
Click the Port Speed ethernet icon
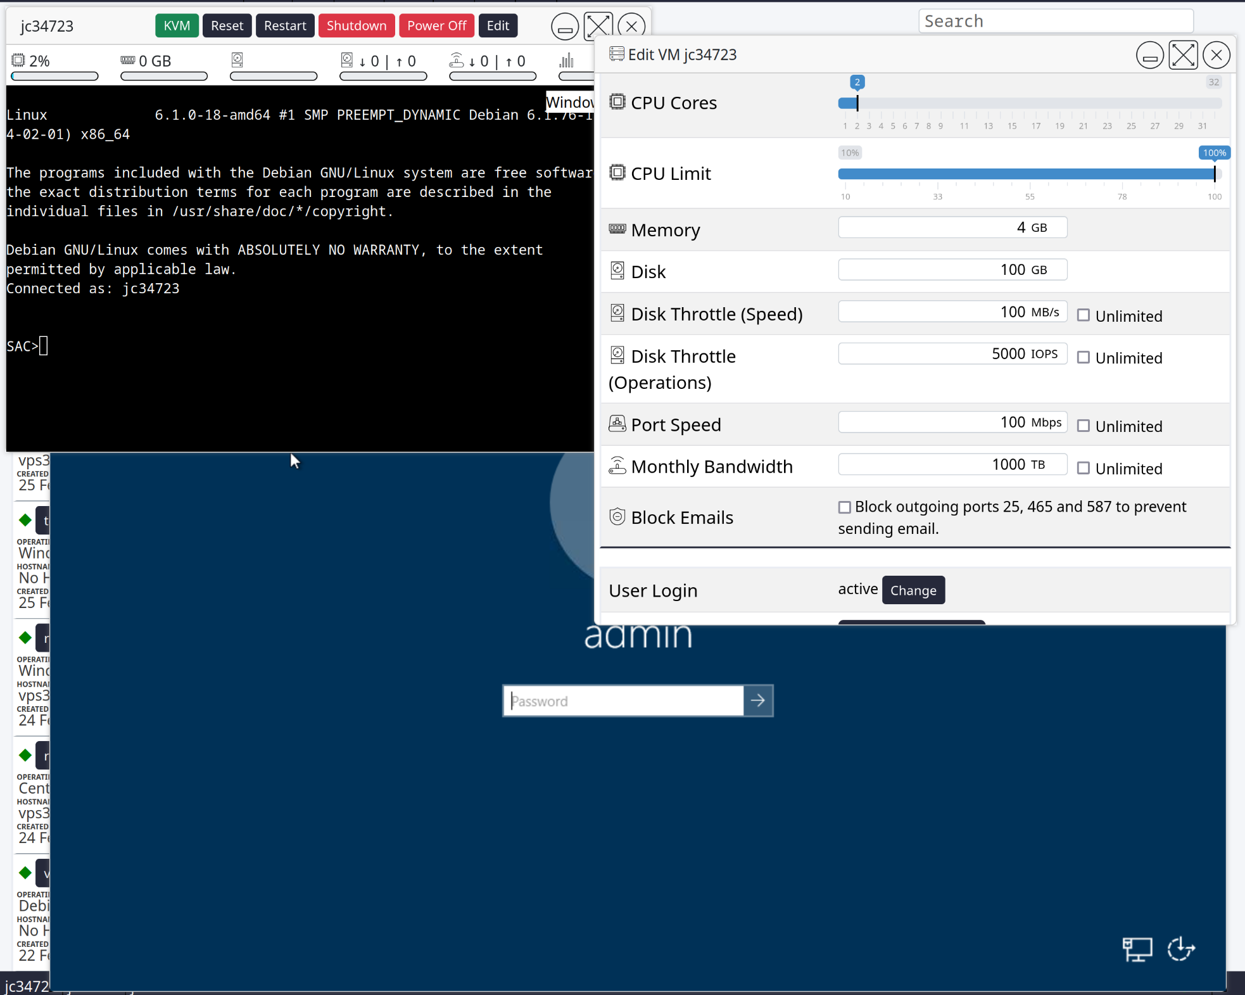pyautogui.click(x=617, y=423)
